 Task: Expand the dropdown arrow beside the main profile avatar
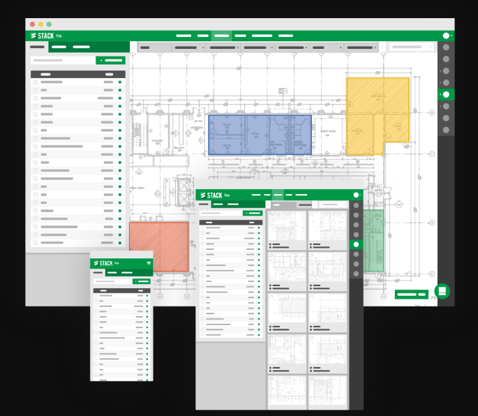click(452, 36)
